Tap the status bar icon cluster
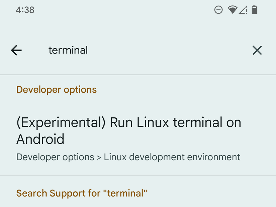The width and height of the screenshot is (276, 207). click(237, 10)
